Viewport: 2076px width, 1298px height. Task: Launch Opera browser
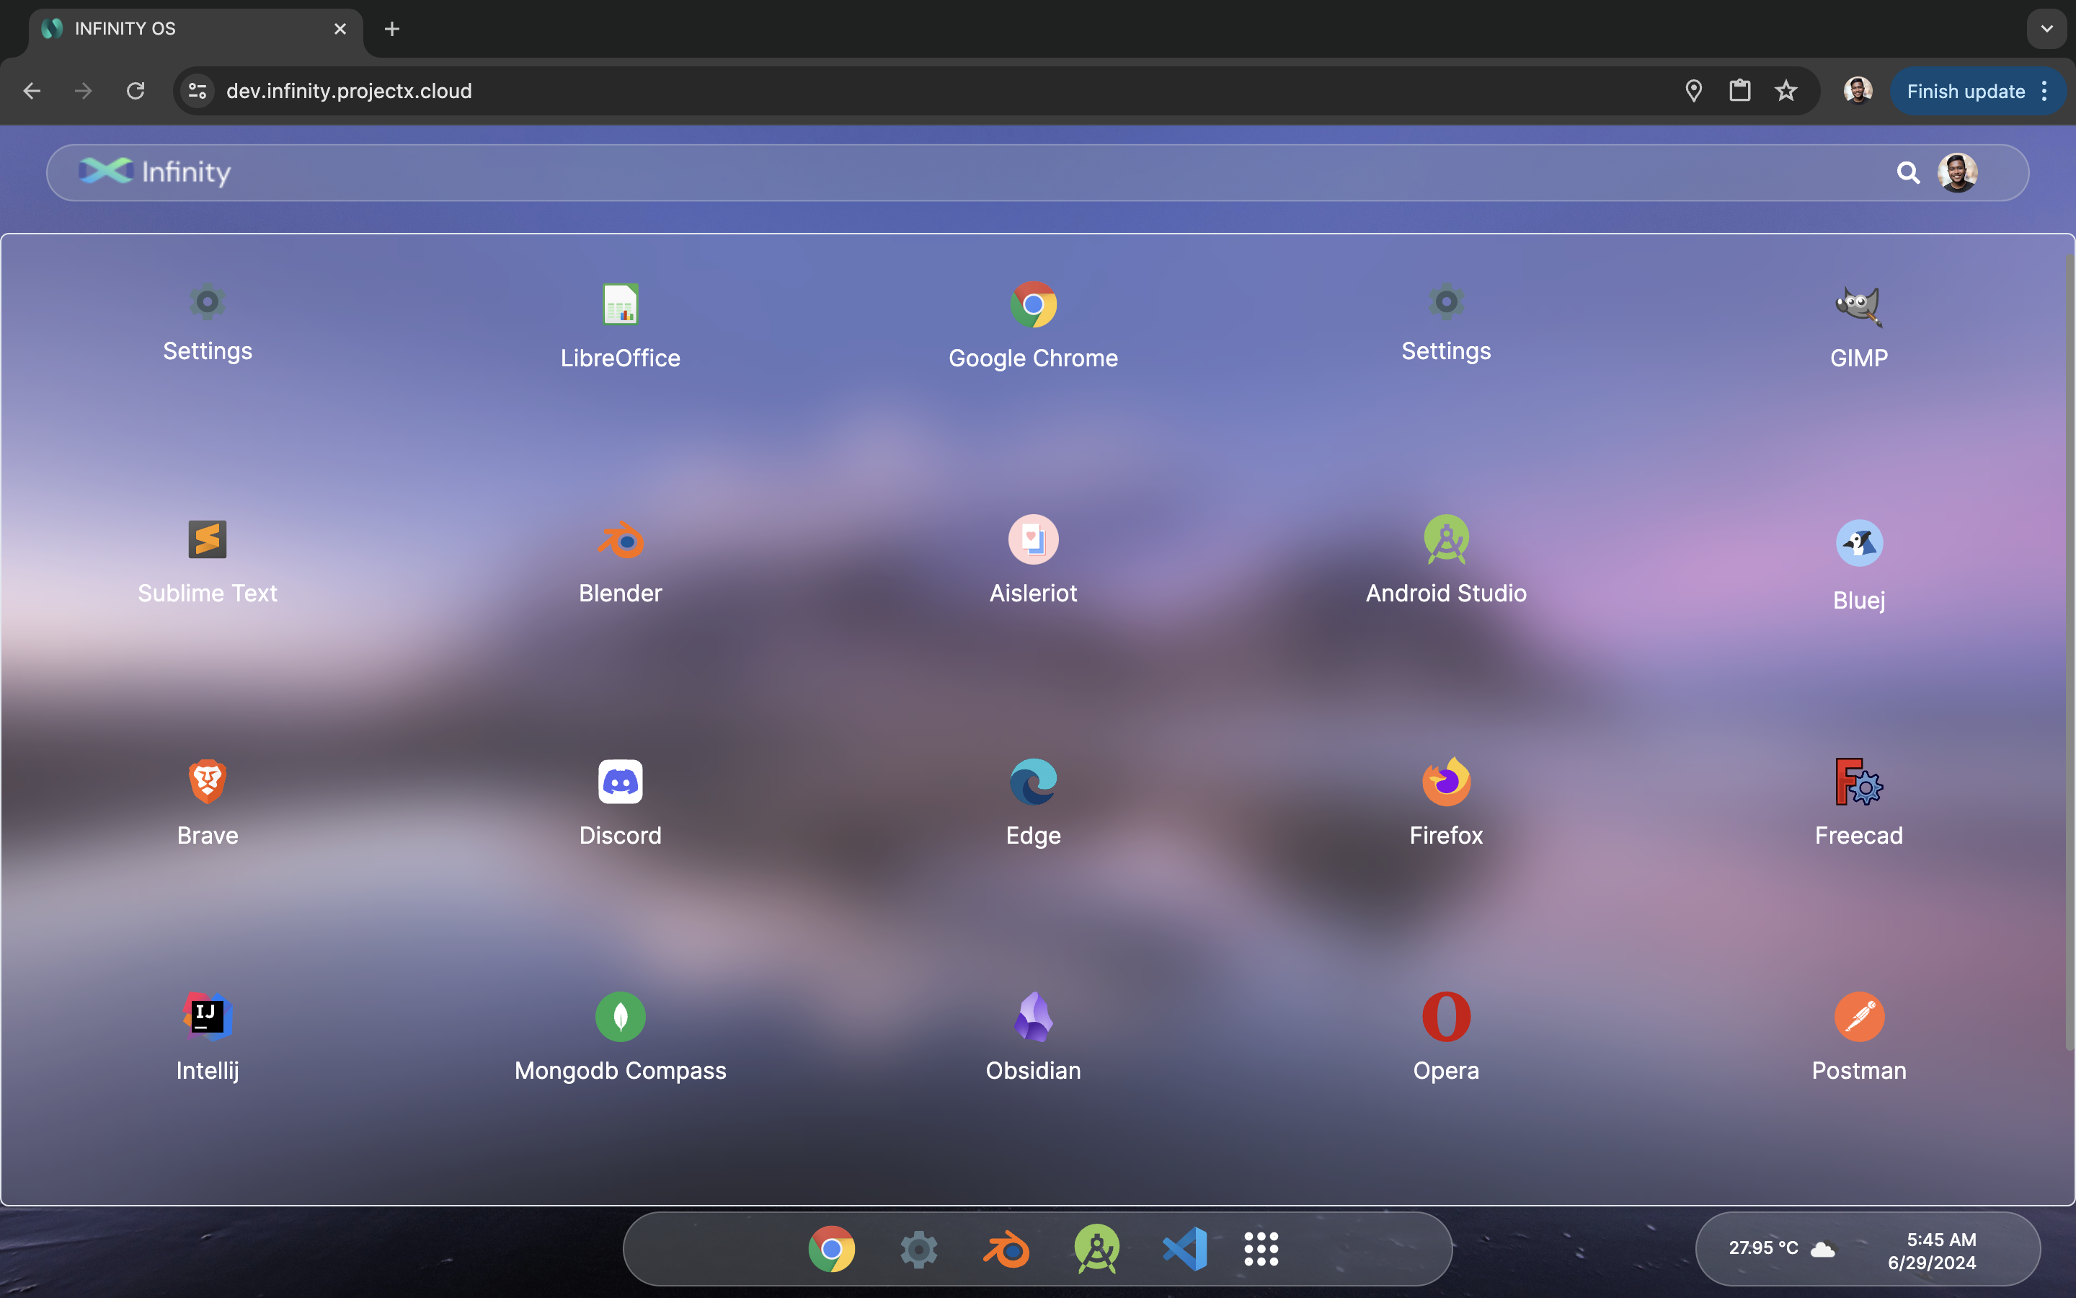[1445, 1038]
